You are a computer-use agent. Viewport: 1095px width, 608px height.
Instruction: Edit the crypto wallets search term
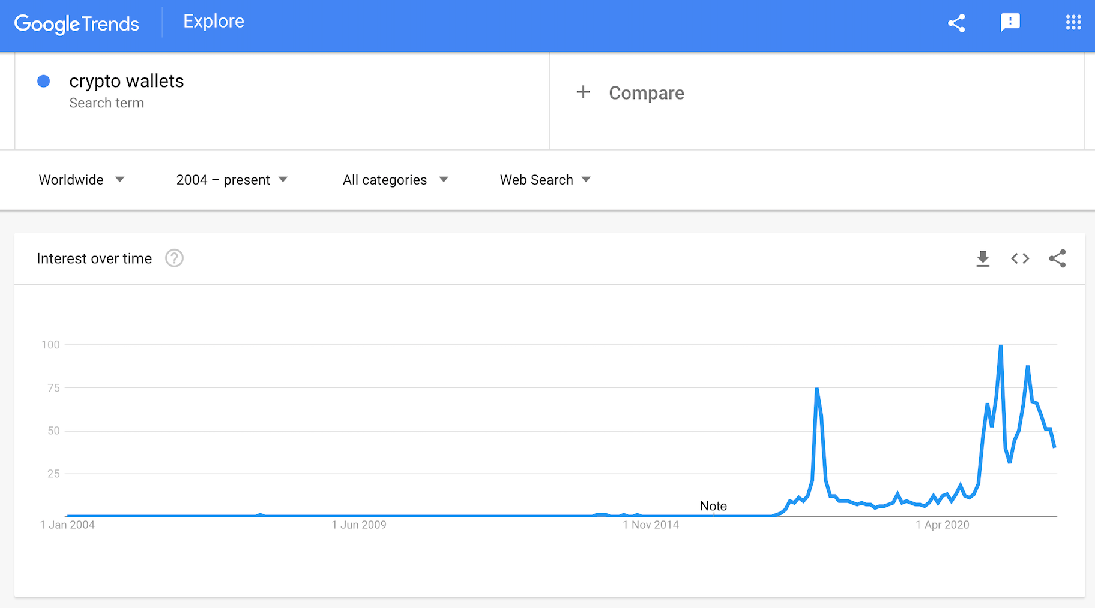pyautogui.click(x=127, y=81)
